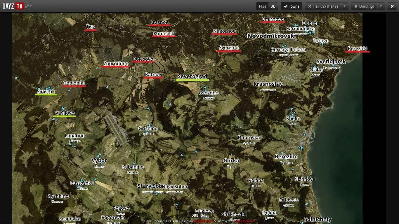
Task: Click the DayZ TV logo
Action: tap(17, 6)
